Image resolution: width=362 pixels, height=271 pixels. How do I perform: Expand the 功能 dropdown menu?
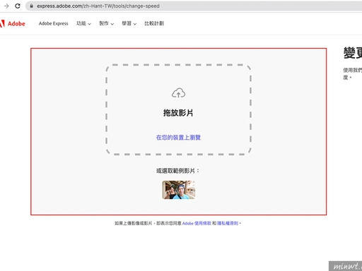pos(83,23)
